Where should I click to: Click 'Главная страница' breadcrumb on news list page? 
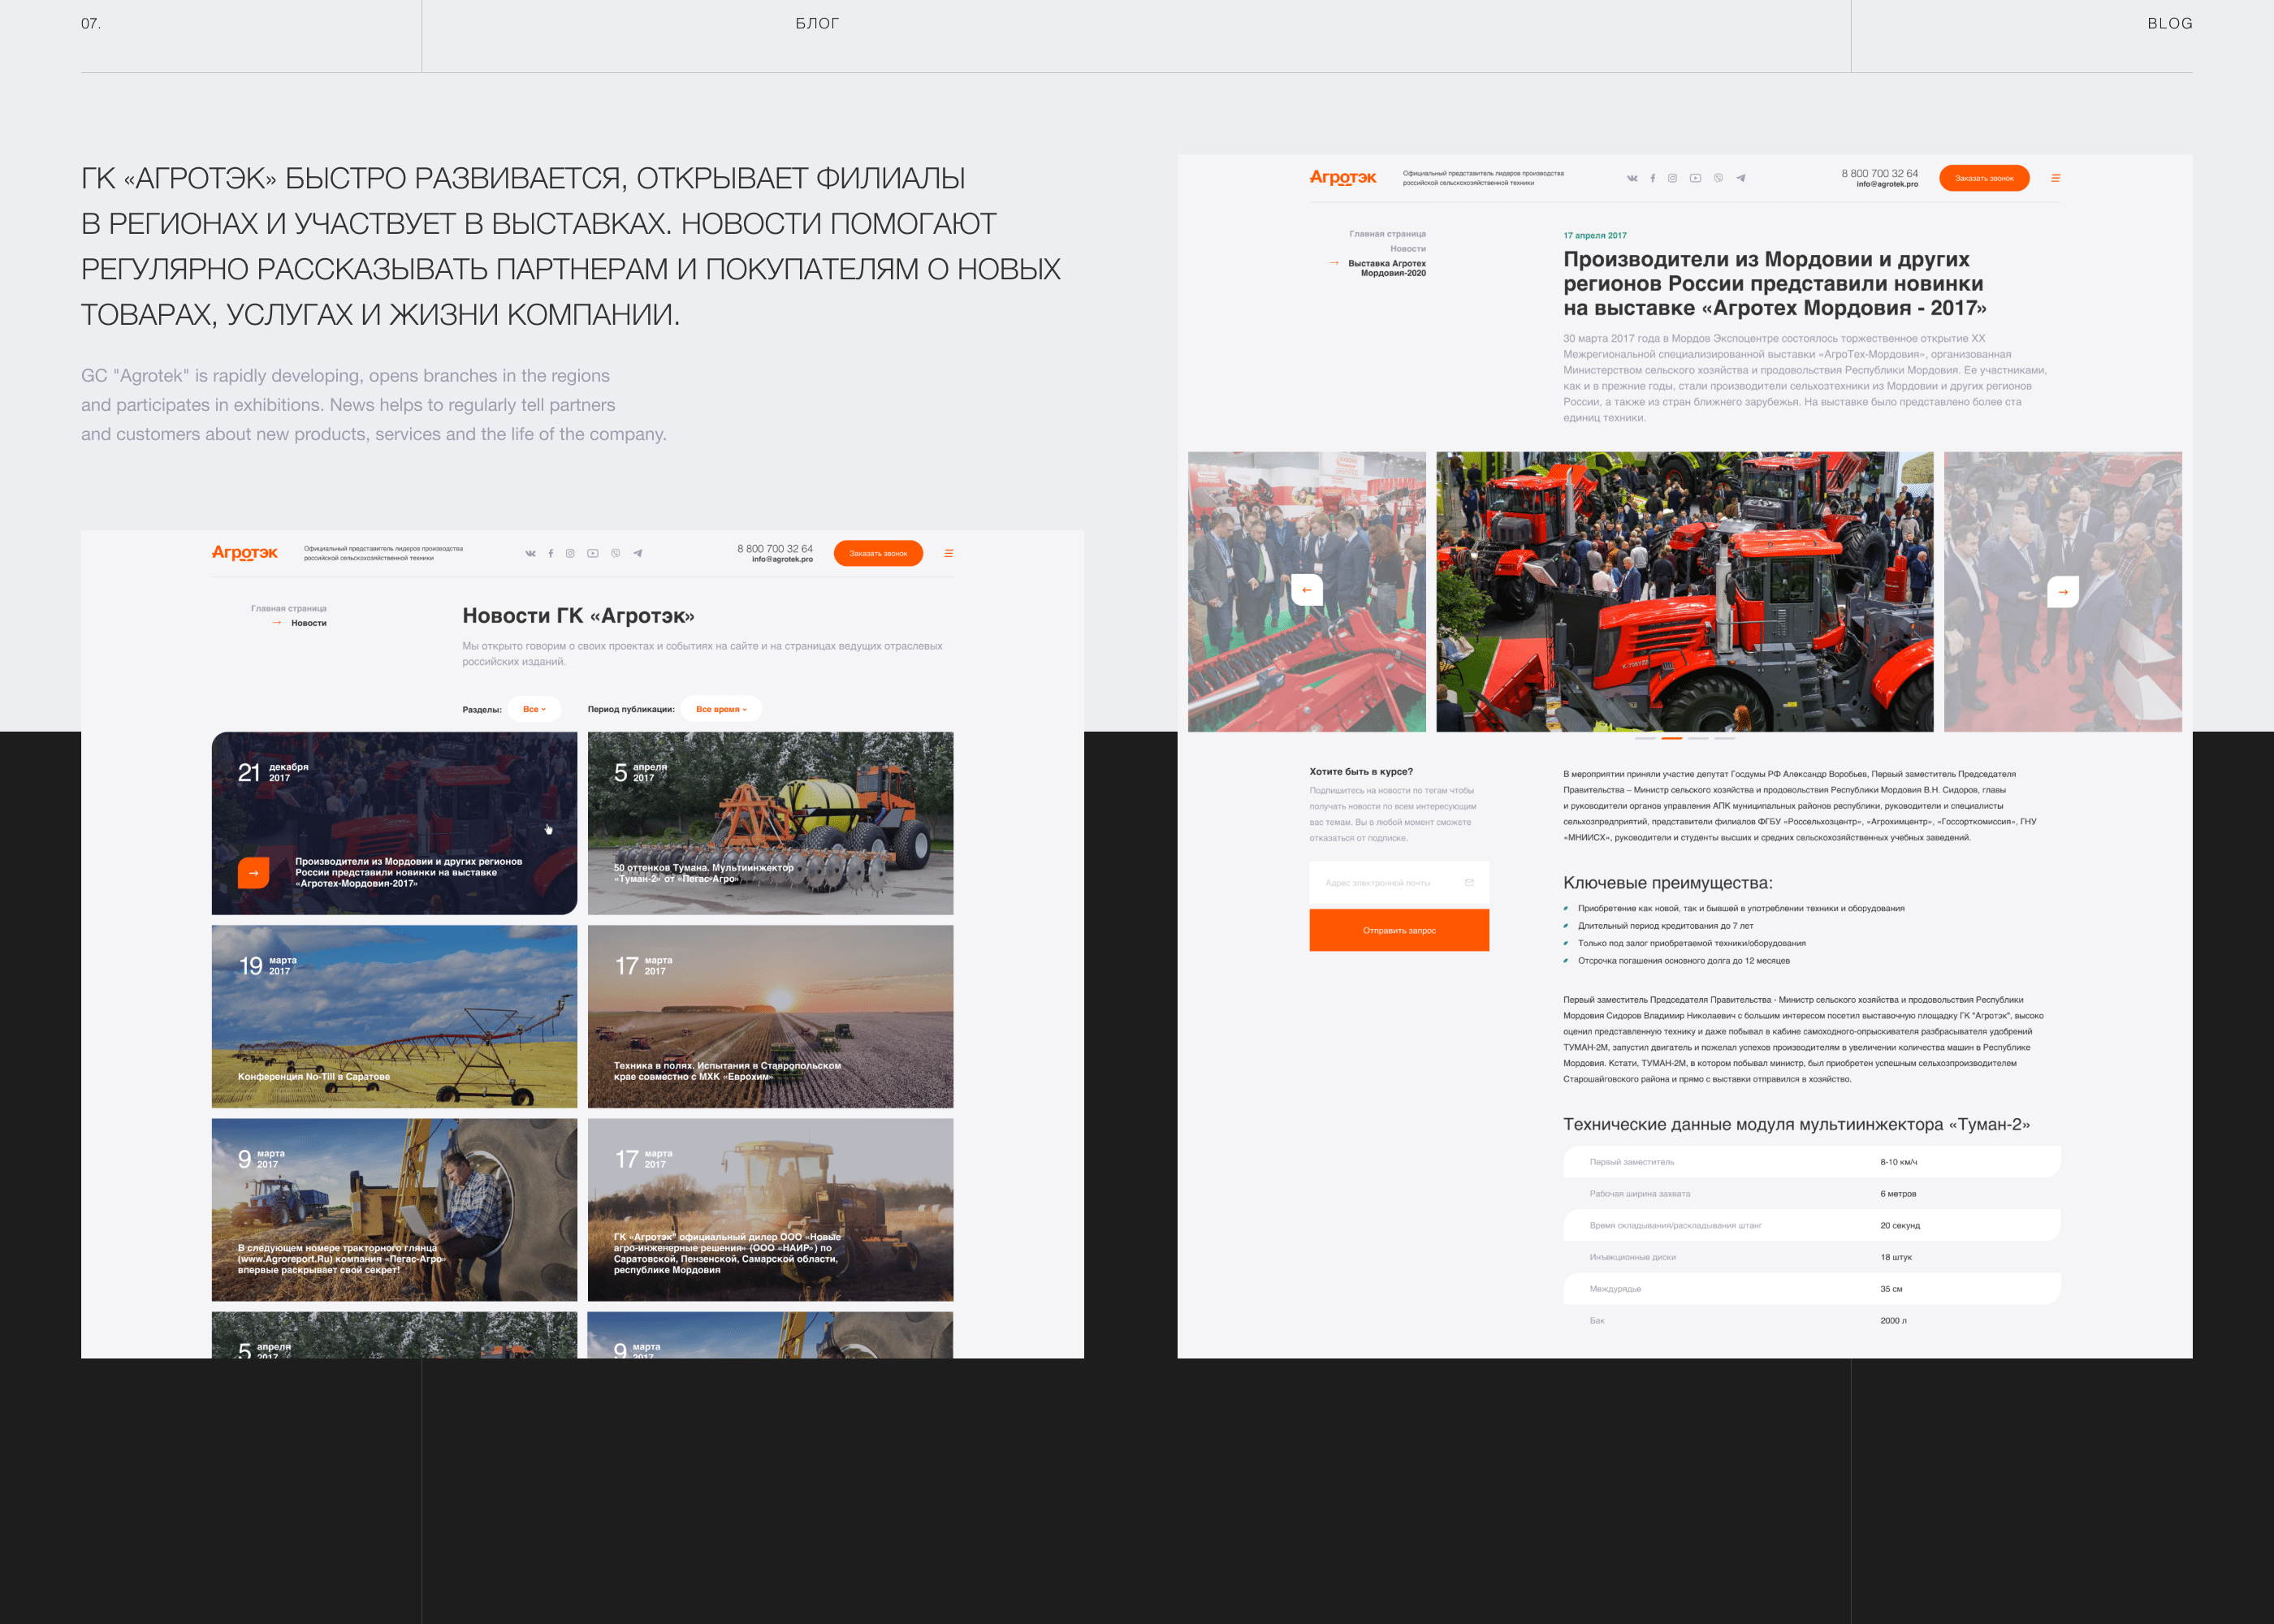288,608
